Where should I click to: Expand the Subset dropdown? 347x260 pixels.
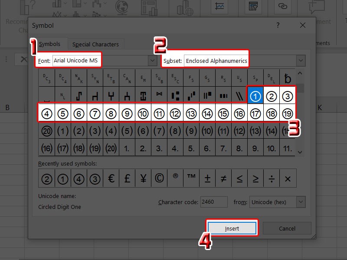[301, 61]
